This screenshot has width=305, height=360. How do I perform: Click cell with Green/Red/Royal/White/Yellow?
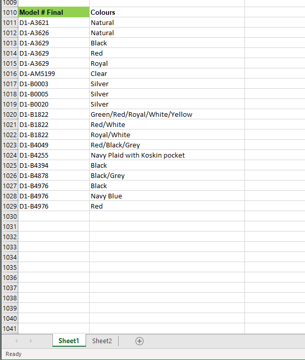(x=167, y=114)
